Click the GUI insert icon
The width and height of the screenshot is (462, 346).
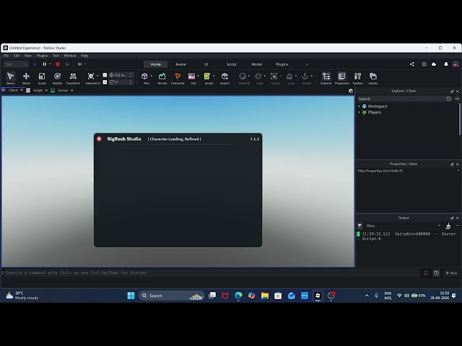coord(191,76)
